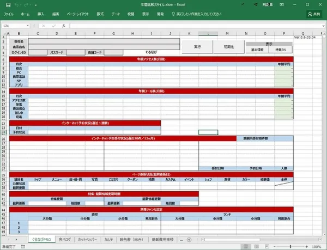Click the 特集BN display button
The image size is (327, 250).
[281, 50]
